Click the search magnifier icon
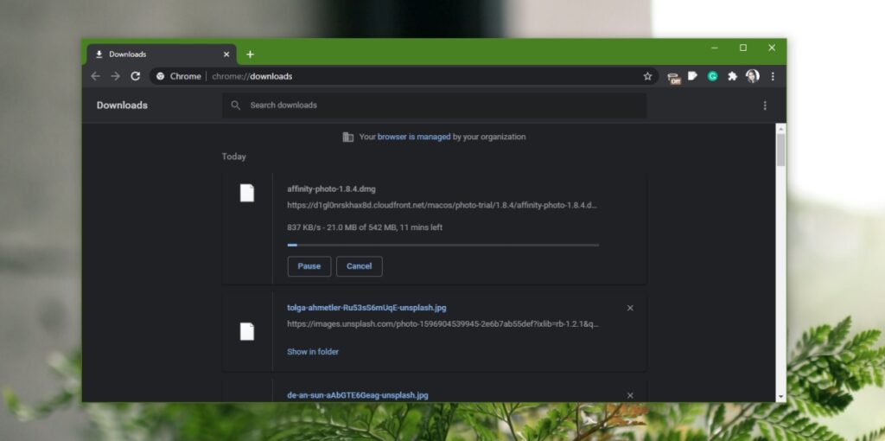Image resolution: width=885 pixels, height=441 pixels. coord(236,105)
